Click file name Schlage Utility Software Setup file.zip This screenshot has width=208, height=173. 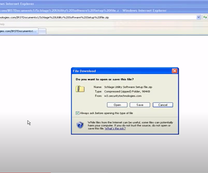pos(128,87)
